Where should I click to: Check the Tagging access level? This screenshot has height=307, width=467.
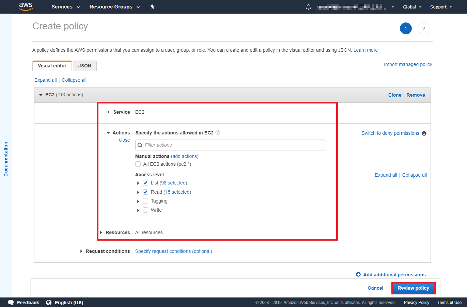(145, 201)
